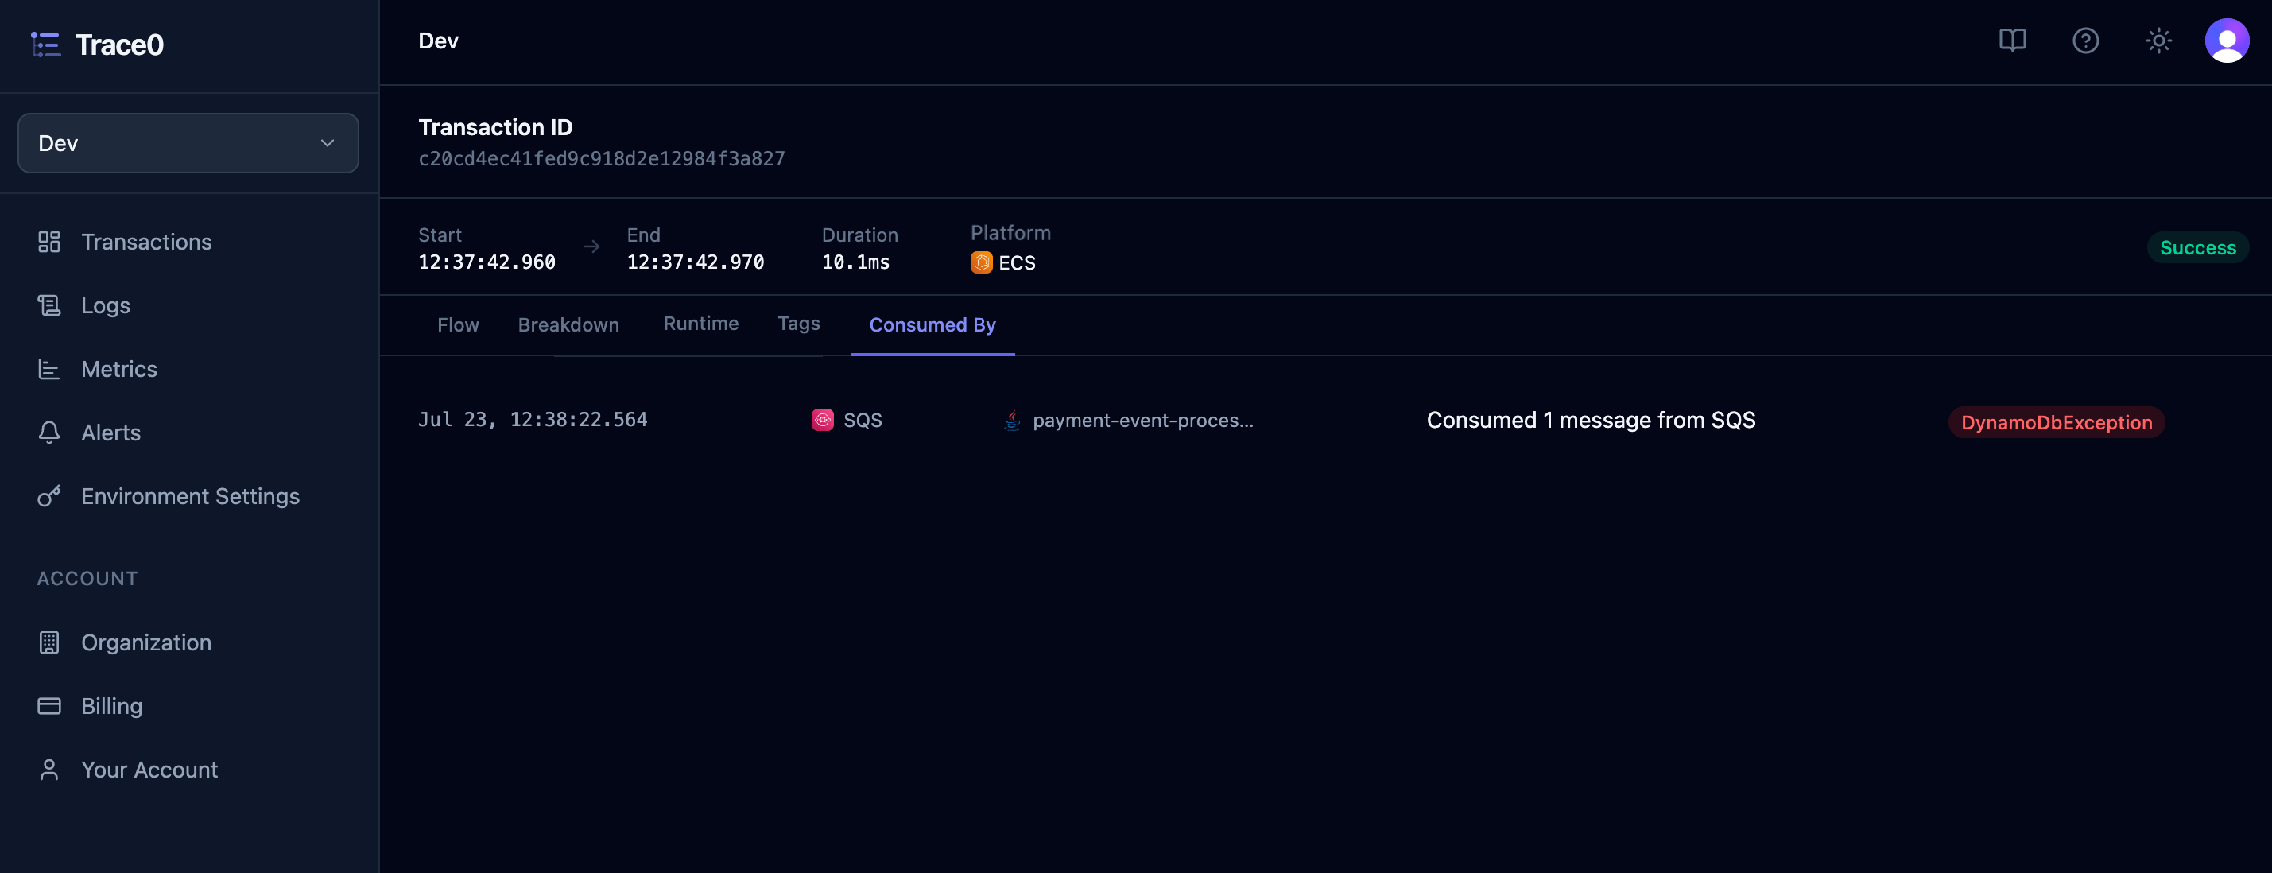Click the help question mark icon
The height and width of the screenshot is (873, 2272).
tap(2085, 41)
